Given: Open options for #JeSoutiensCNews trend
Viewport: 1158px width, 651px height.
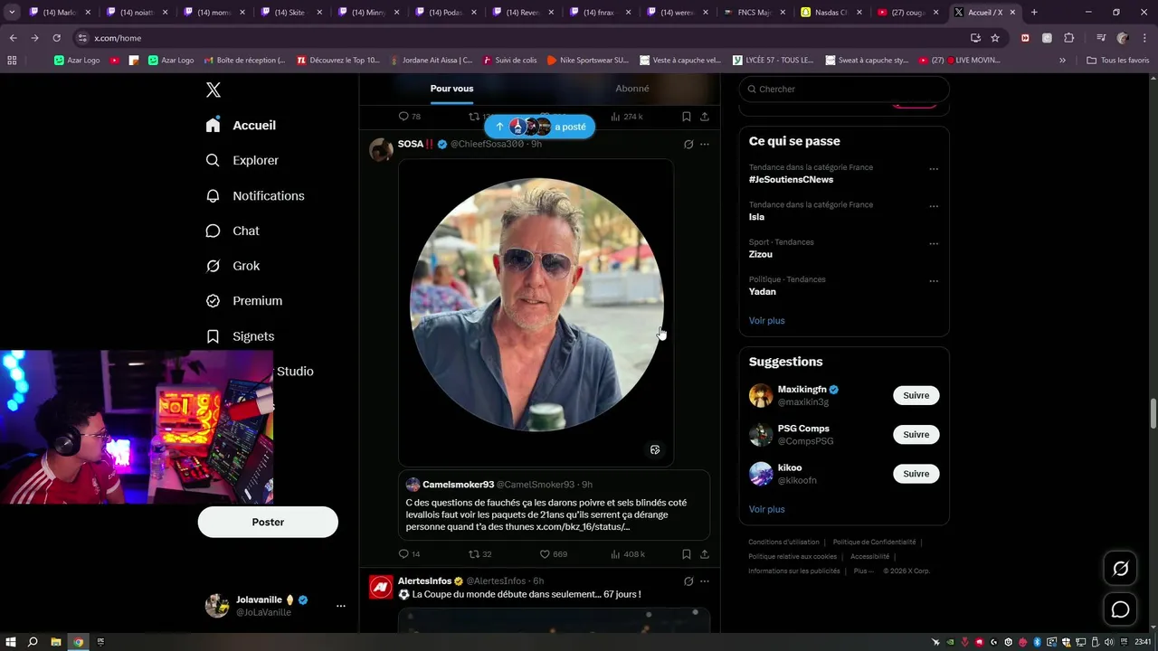Looking at the screenshot, I should tap(934, 168).
